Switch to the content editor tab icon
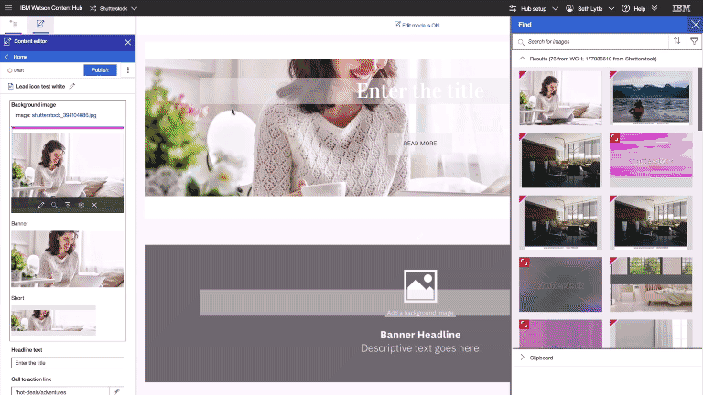This screenshot has width=703, height=395. click(40, 25)
